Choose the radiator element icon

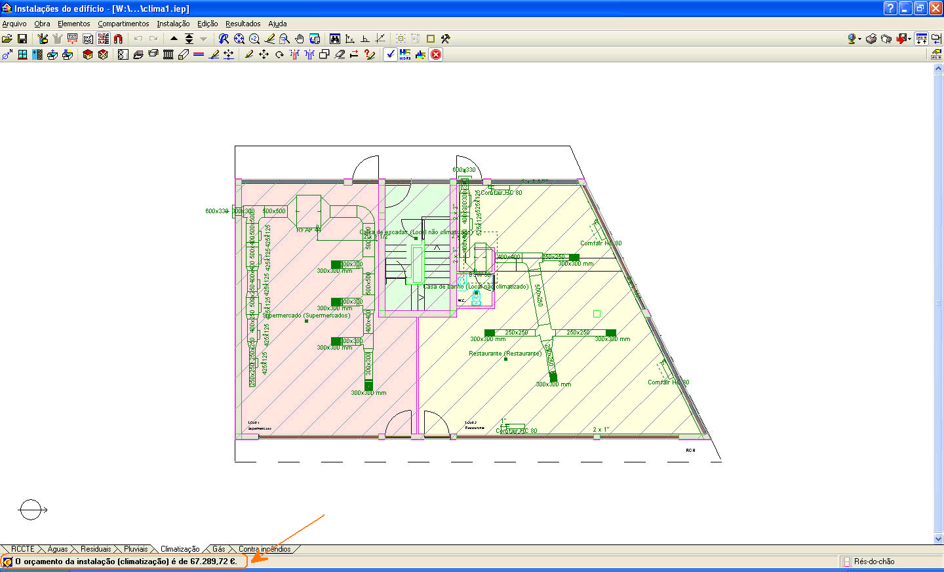pyautogui.click(x=168, y=54)
